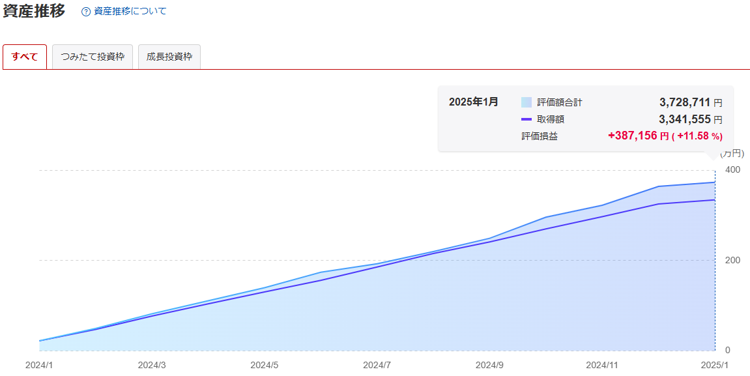
Task: Click the question mark help icon
Action: click(86, 12)
